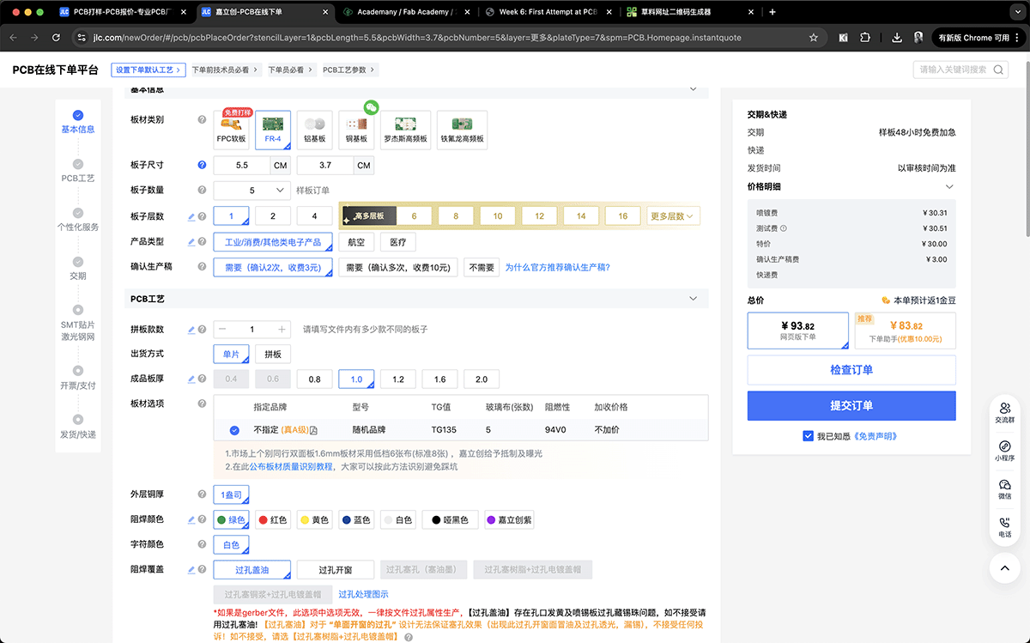The width and height of the screenshot is (1030, 643).
Task: Click edit pencil icon beside 产品类型
Action: [191, 242]
